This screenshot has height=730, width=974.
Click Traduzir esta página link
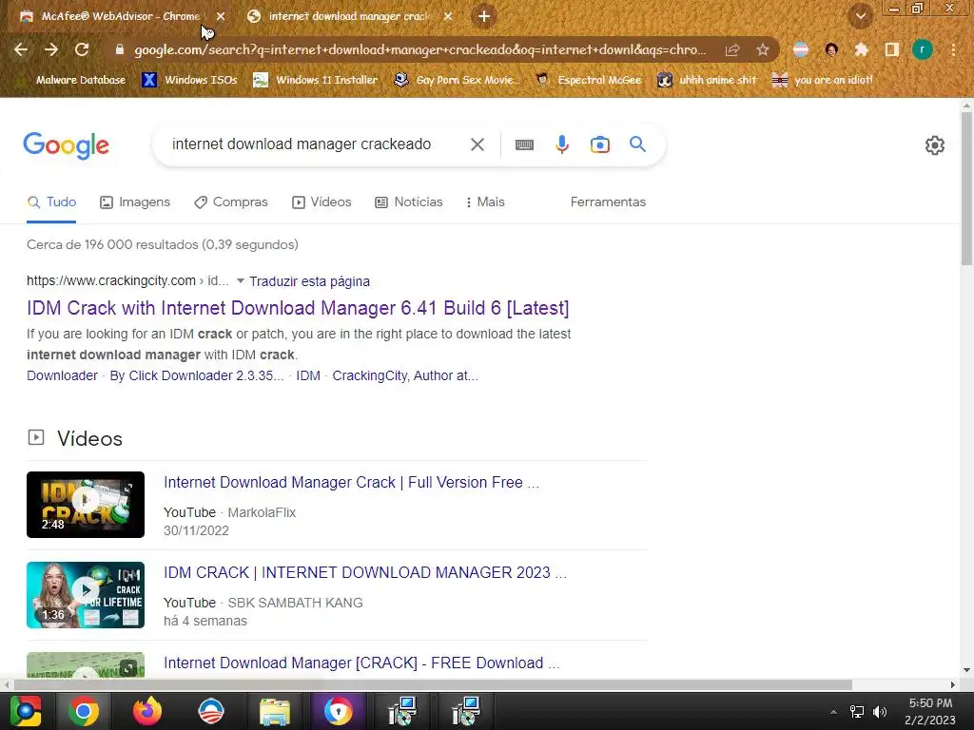[x=309, y=281]
